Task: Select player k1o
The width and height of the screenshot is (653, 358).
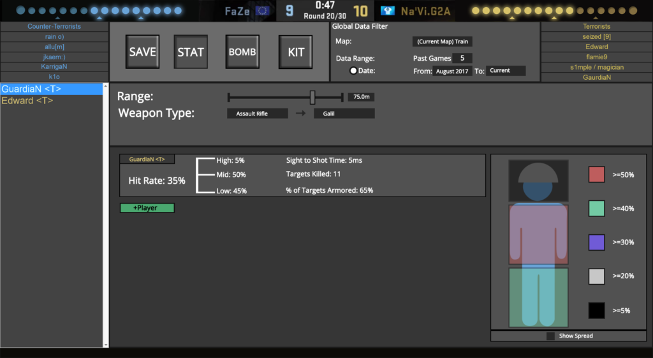Action: (x=54, y=77)
